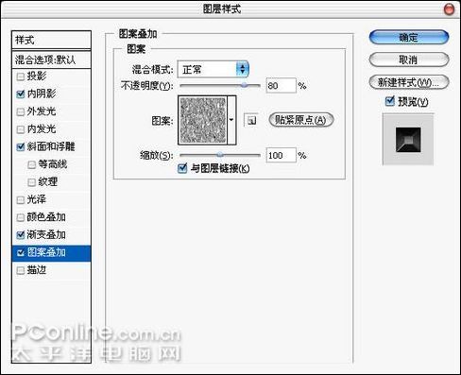Viewport: 461px width, 375px height.
Task: Open the 斜面和浮雕 settings entry
Action: tap(51, 146)
